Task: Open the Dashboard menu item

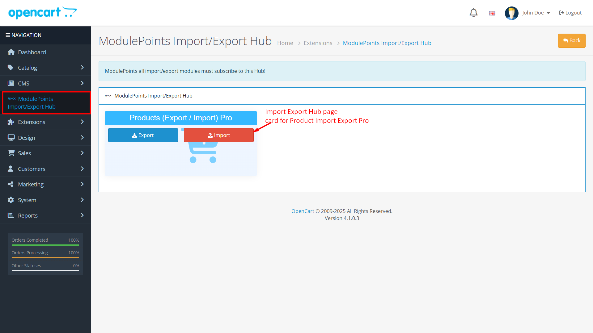Action: 45,52
